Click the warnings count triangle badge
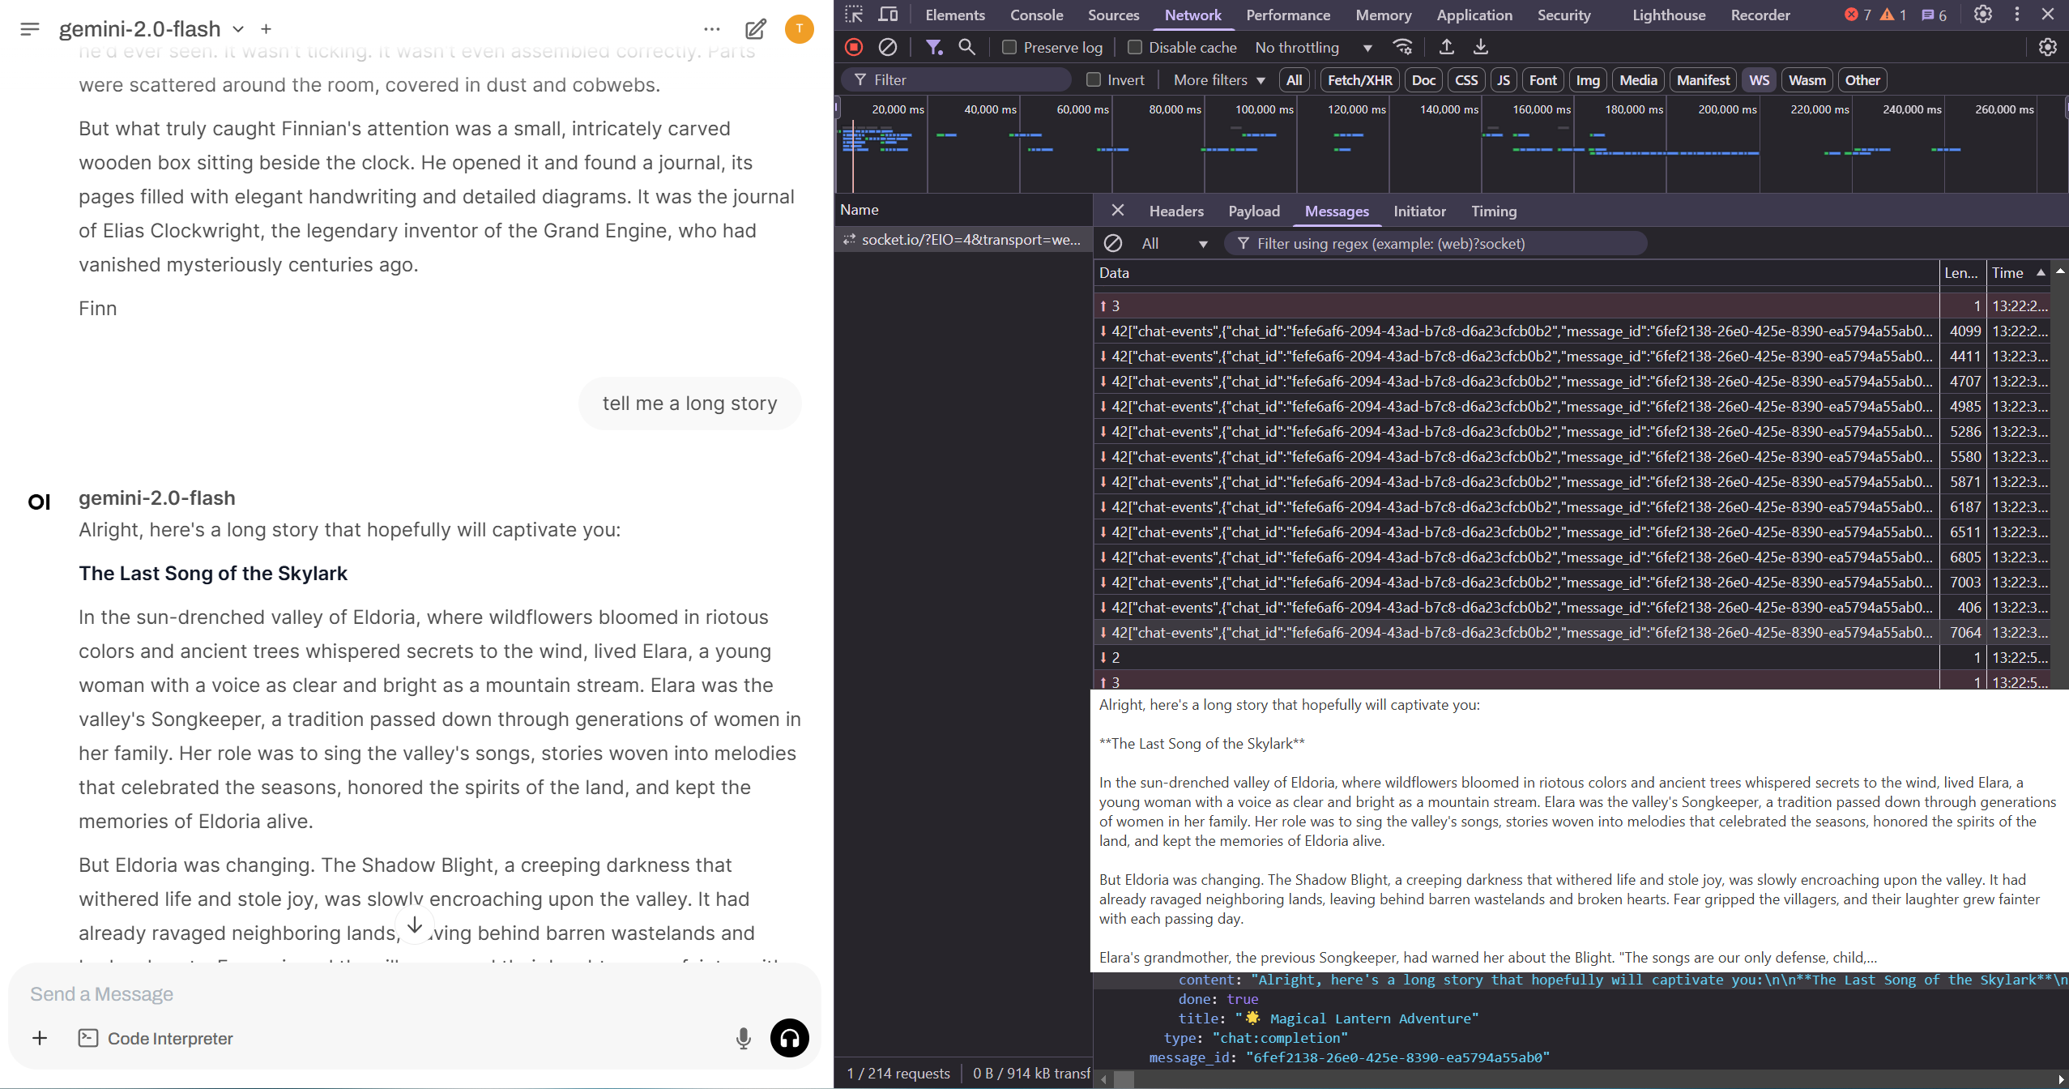 [1893, 15]
